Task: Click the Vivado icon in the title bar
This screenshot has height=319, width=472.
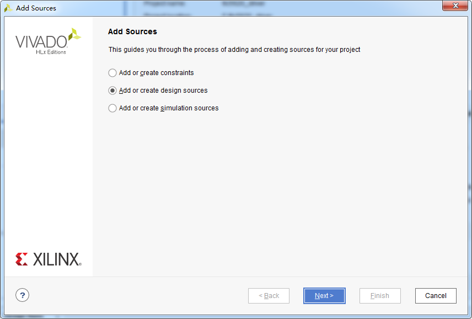Action: (x=8, y=8)
